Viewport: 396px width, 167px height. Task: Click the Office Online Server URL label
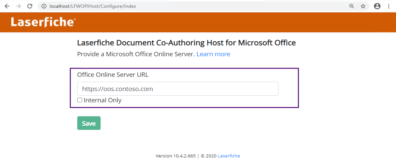click(113, 75)
